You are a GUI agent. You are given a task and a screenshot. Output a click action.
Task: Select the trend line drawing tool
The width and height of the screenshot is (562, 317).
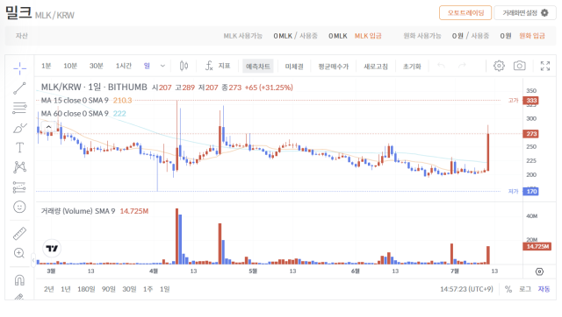click(x=19, y=88)
